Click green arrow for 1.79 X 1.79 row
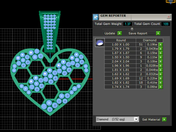176x132 pixels. (161, 49)
